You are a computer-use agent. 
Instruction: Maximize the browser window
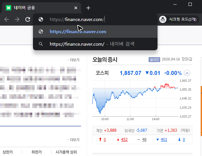[x=190, y=4]
